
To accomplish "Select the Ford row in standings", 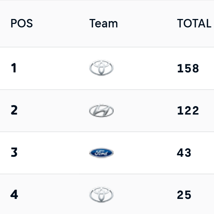I will [x=147, y=153].
